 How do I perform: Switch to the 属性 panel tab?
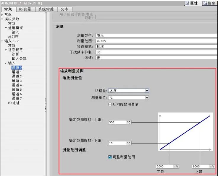[193, 3]
